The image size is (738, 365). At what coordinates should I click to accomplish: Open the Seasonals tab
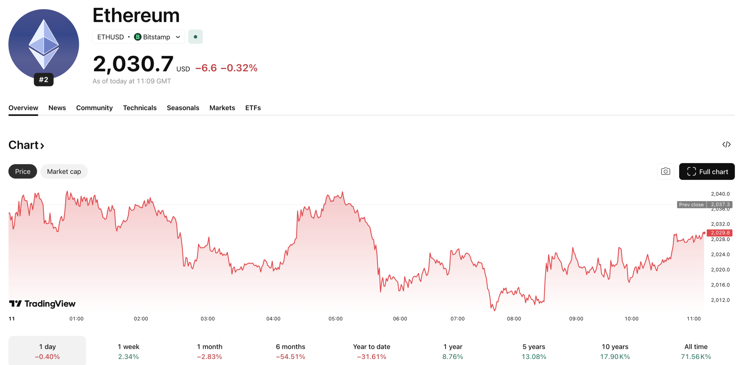(x=183, y=108)
